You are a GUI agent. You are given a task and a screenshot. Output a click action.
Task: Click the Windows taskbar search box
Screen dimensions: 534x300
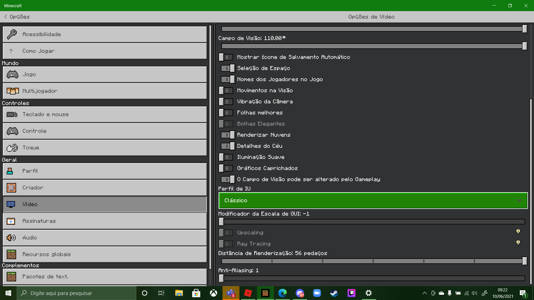tap(76, 293)
